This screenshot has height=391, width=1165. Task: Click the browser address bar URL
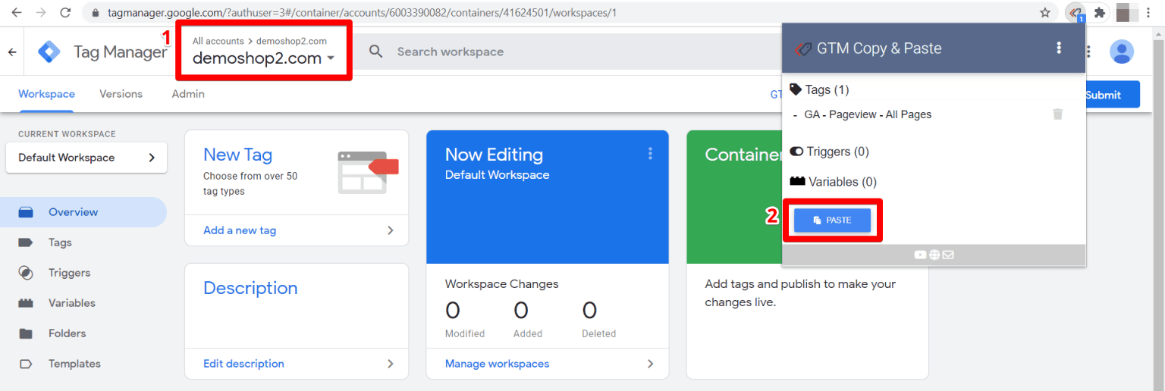tap(362, 13)
